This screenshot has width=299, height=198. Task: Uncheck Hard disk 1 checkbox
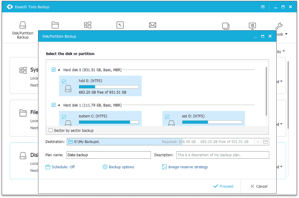pos(54,105)
